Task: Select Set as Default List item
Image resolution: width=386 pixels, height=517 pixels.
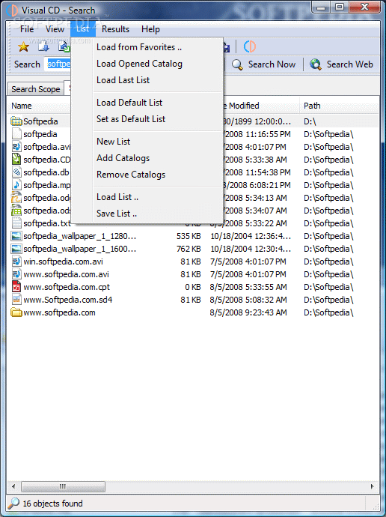Action: (x=147, y=119)
